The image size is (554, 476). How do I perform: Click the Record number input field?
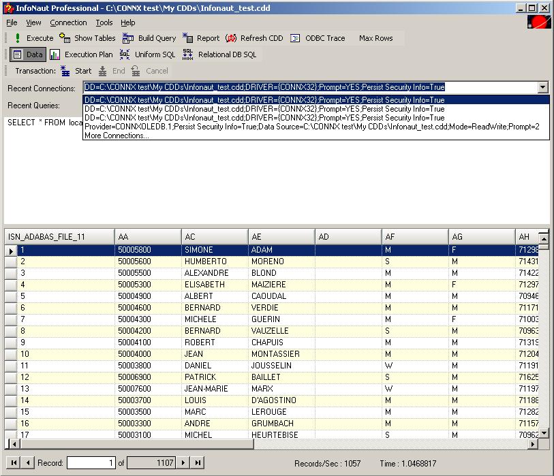coord(91,462)
